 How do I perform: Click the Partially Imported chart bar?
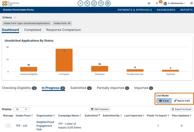[x=135, y=70]
